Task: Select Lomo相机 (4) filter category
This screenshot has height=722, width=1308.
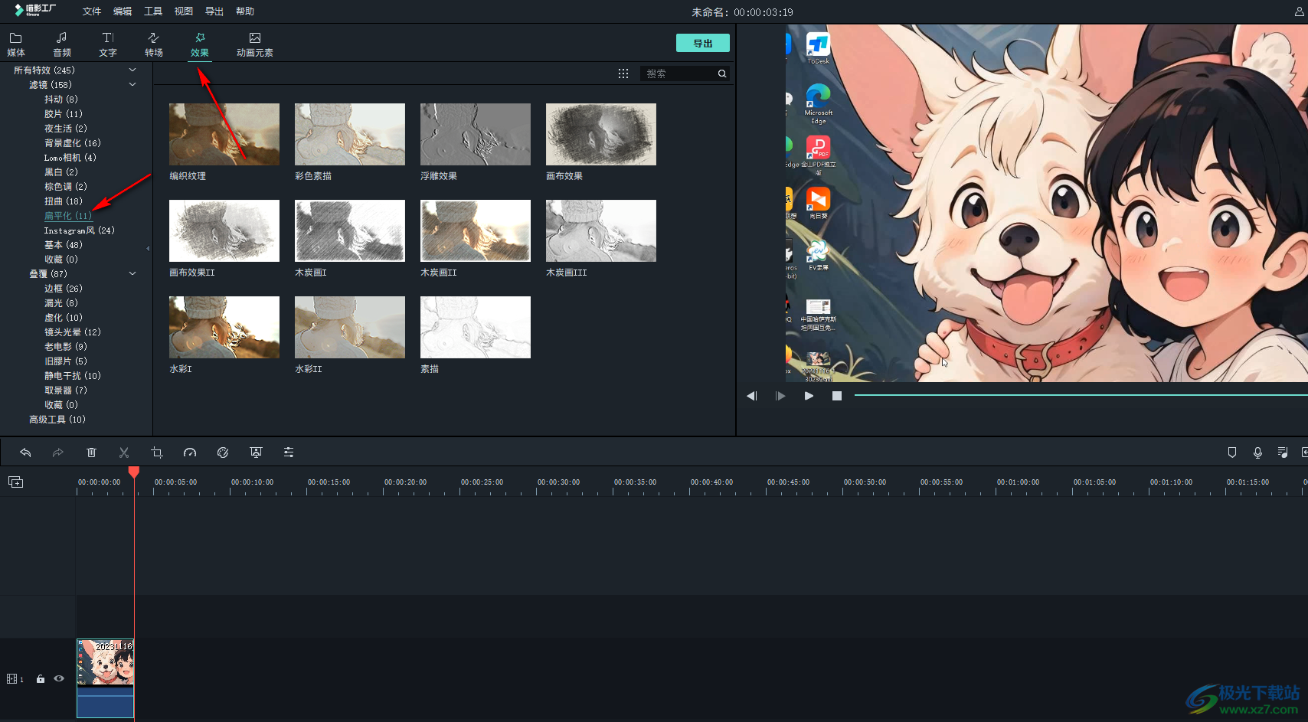Action: [70, 158]
